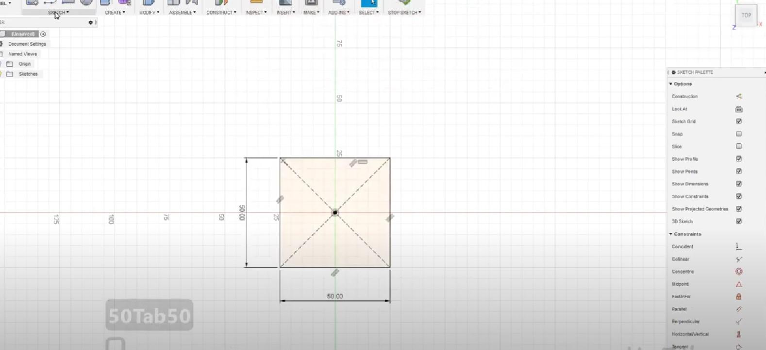The image size is (766, 350).
Task: Toggle the Show Constraints checkbox
Action: tap(739, 197)
